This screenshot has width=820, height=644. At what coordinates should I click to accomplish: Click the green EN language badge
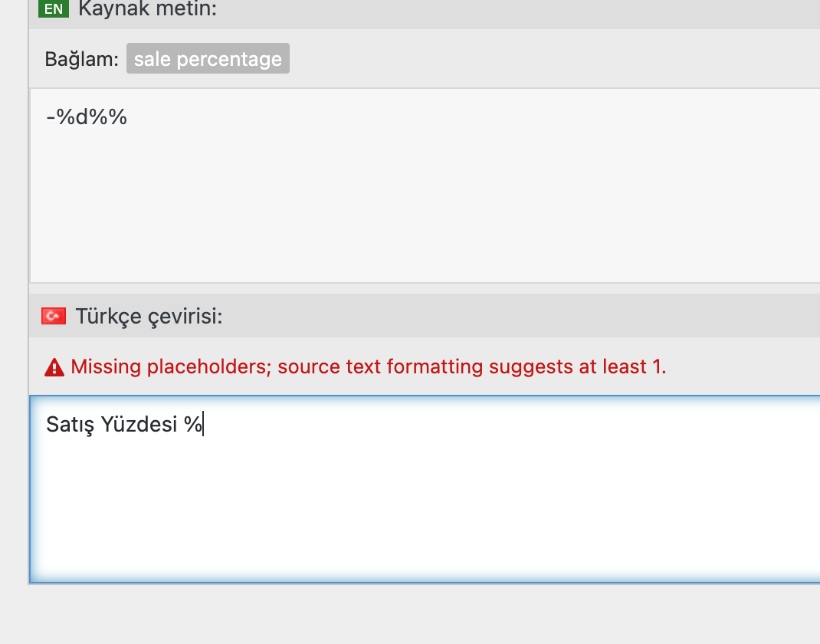coord(54,8)
